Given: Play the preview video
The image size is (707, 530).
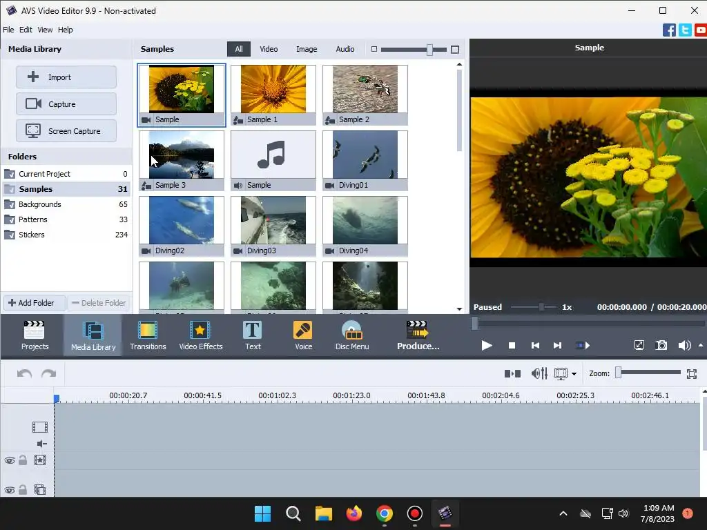Looking at the screenshot, I should coord(487,345).
